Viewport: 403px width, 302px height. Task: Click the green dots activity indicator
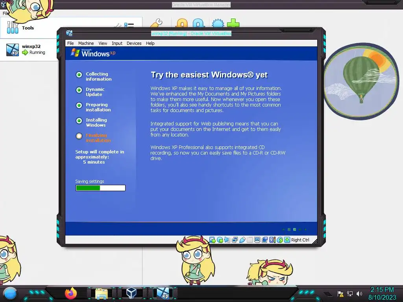pyautogui.click(x=294, y=229)
